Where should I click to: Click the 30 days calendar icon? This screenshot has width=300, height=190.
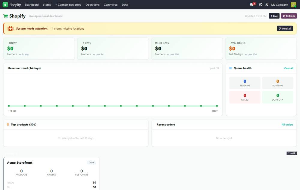point(156,43)
